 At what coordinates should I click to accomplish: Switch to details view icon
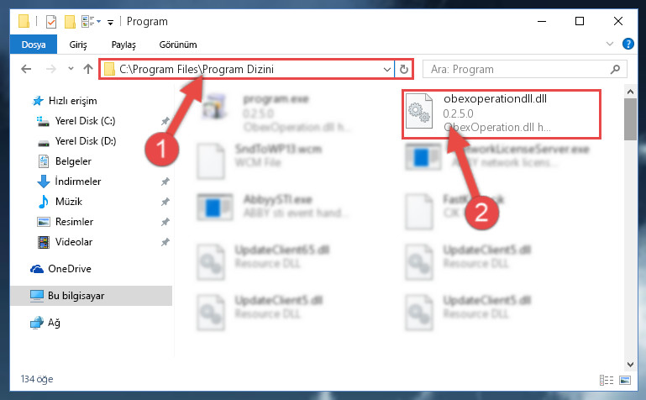[x=607, y=380]
